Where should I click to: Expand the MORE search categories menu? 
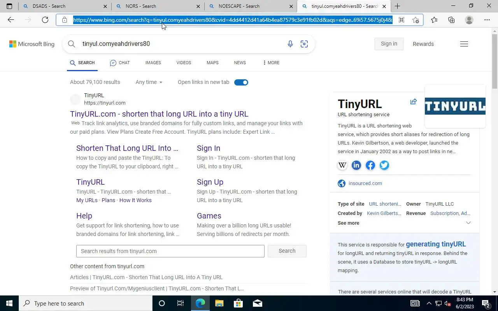[x=271, y=63]
